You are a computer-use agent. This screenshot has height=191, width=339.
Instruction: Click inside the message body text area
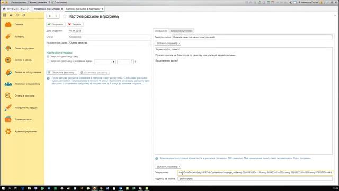[244, 101]
